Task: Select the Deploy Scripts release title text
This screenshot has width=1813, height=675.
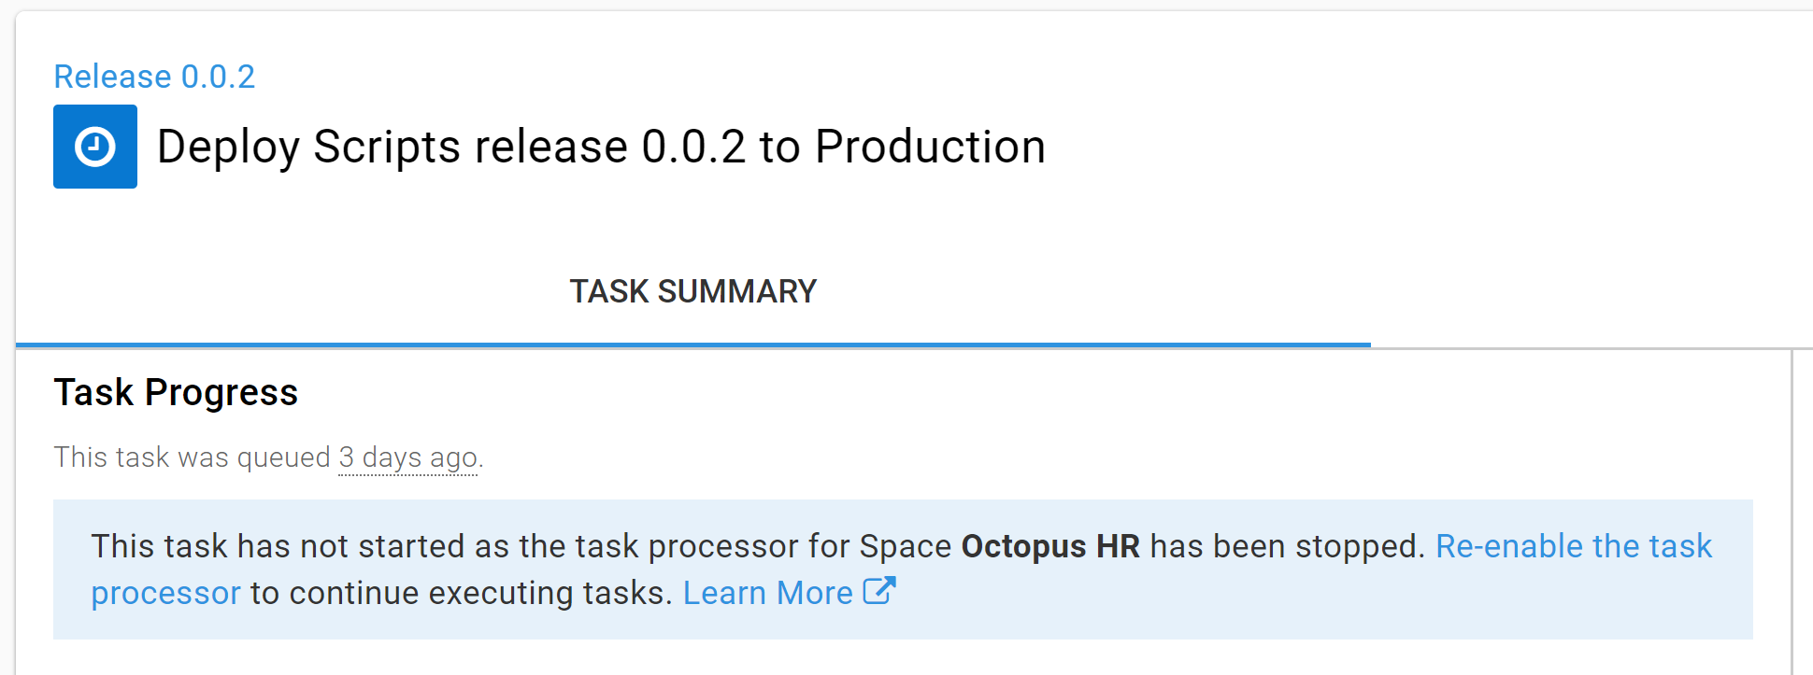Action: [601, 146]
